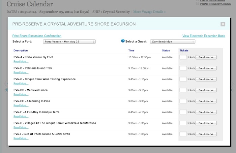This screenshot has width=236, height=153.
Task: Click the Time column header
Action: [131, 51]
